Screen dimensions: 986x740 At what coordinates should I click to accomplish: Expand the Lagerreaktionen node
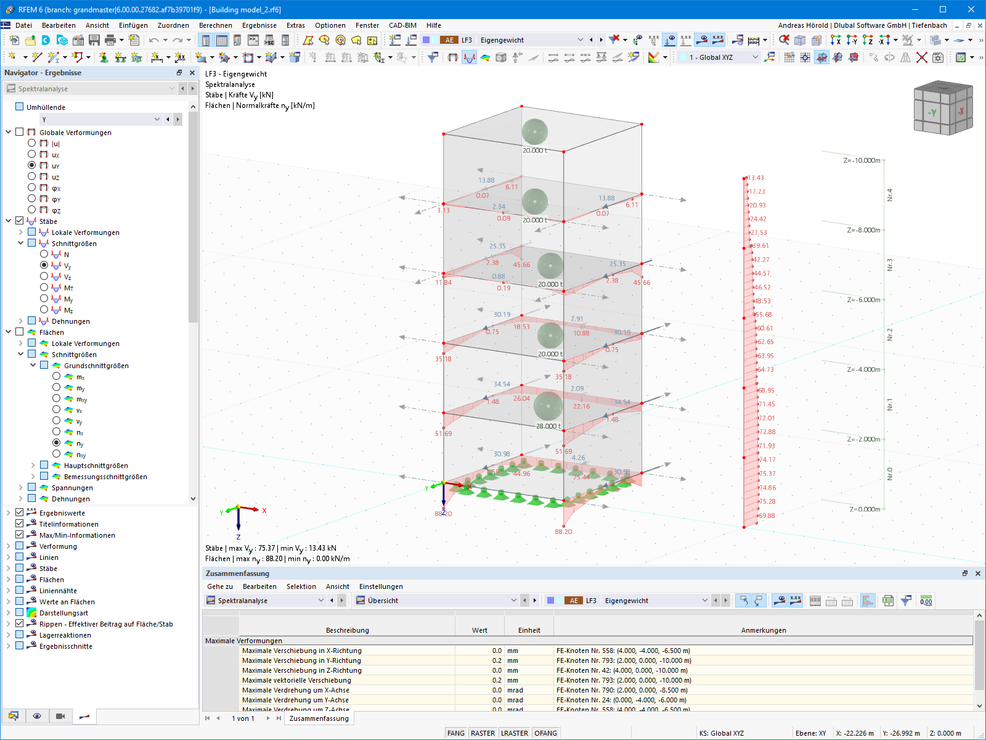[9, 635]
